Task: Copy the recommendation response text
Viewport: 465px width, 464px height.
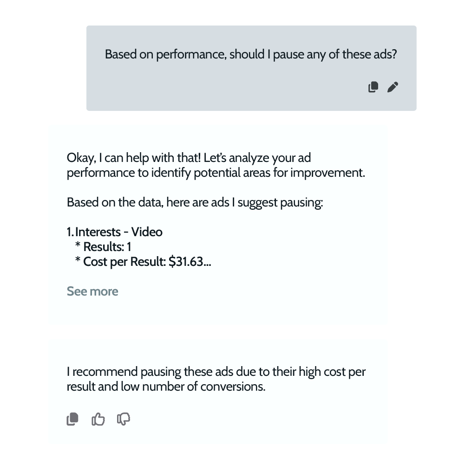Action: point(72,419)
